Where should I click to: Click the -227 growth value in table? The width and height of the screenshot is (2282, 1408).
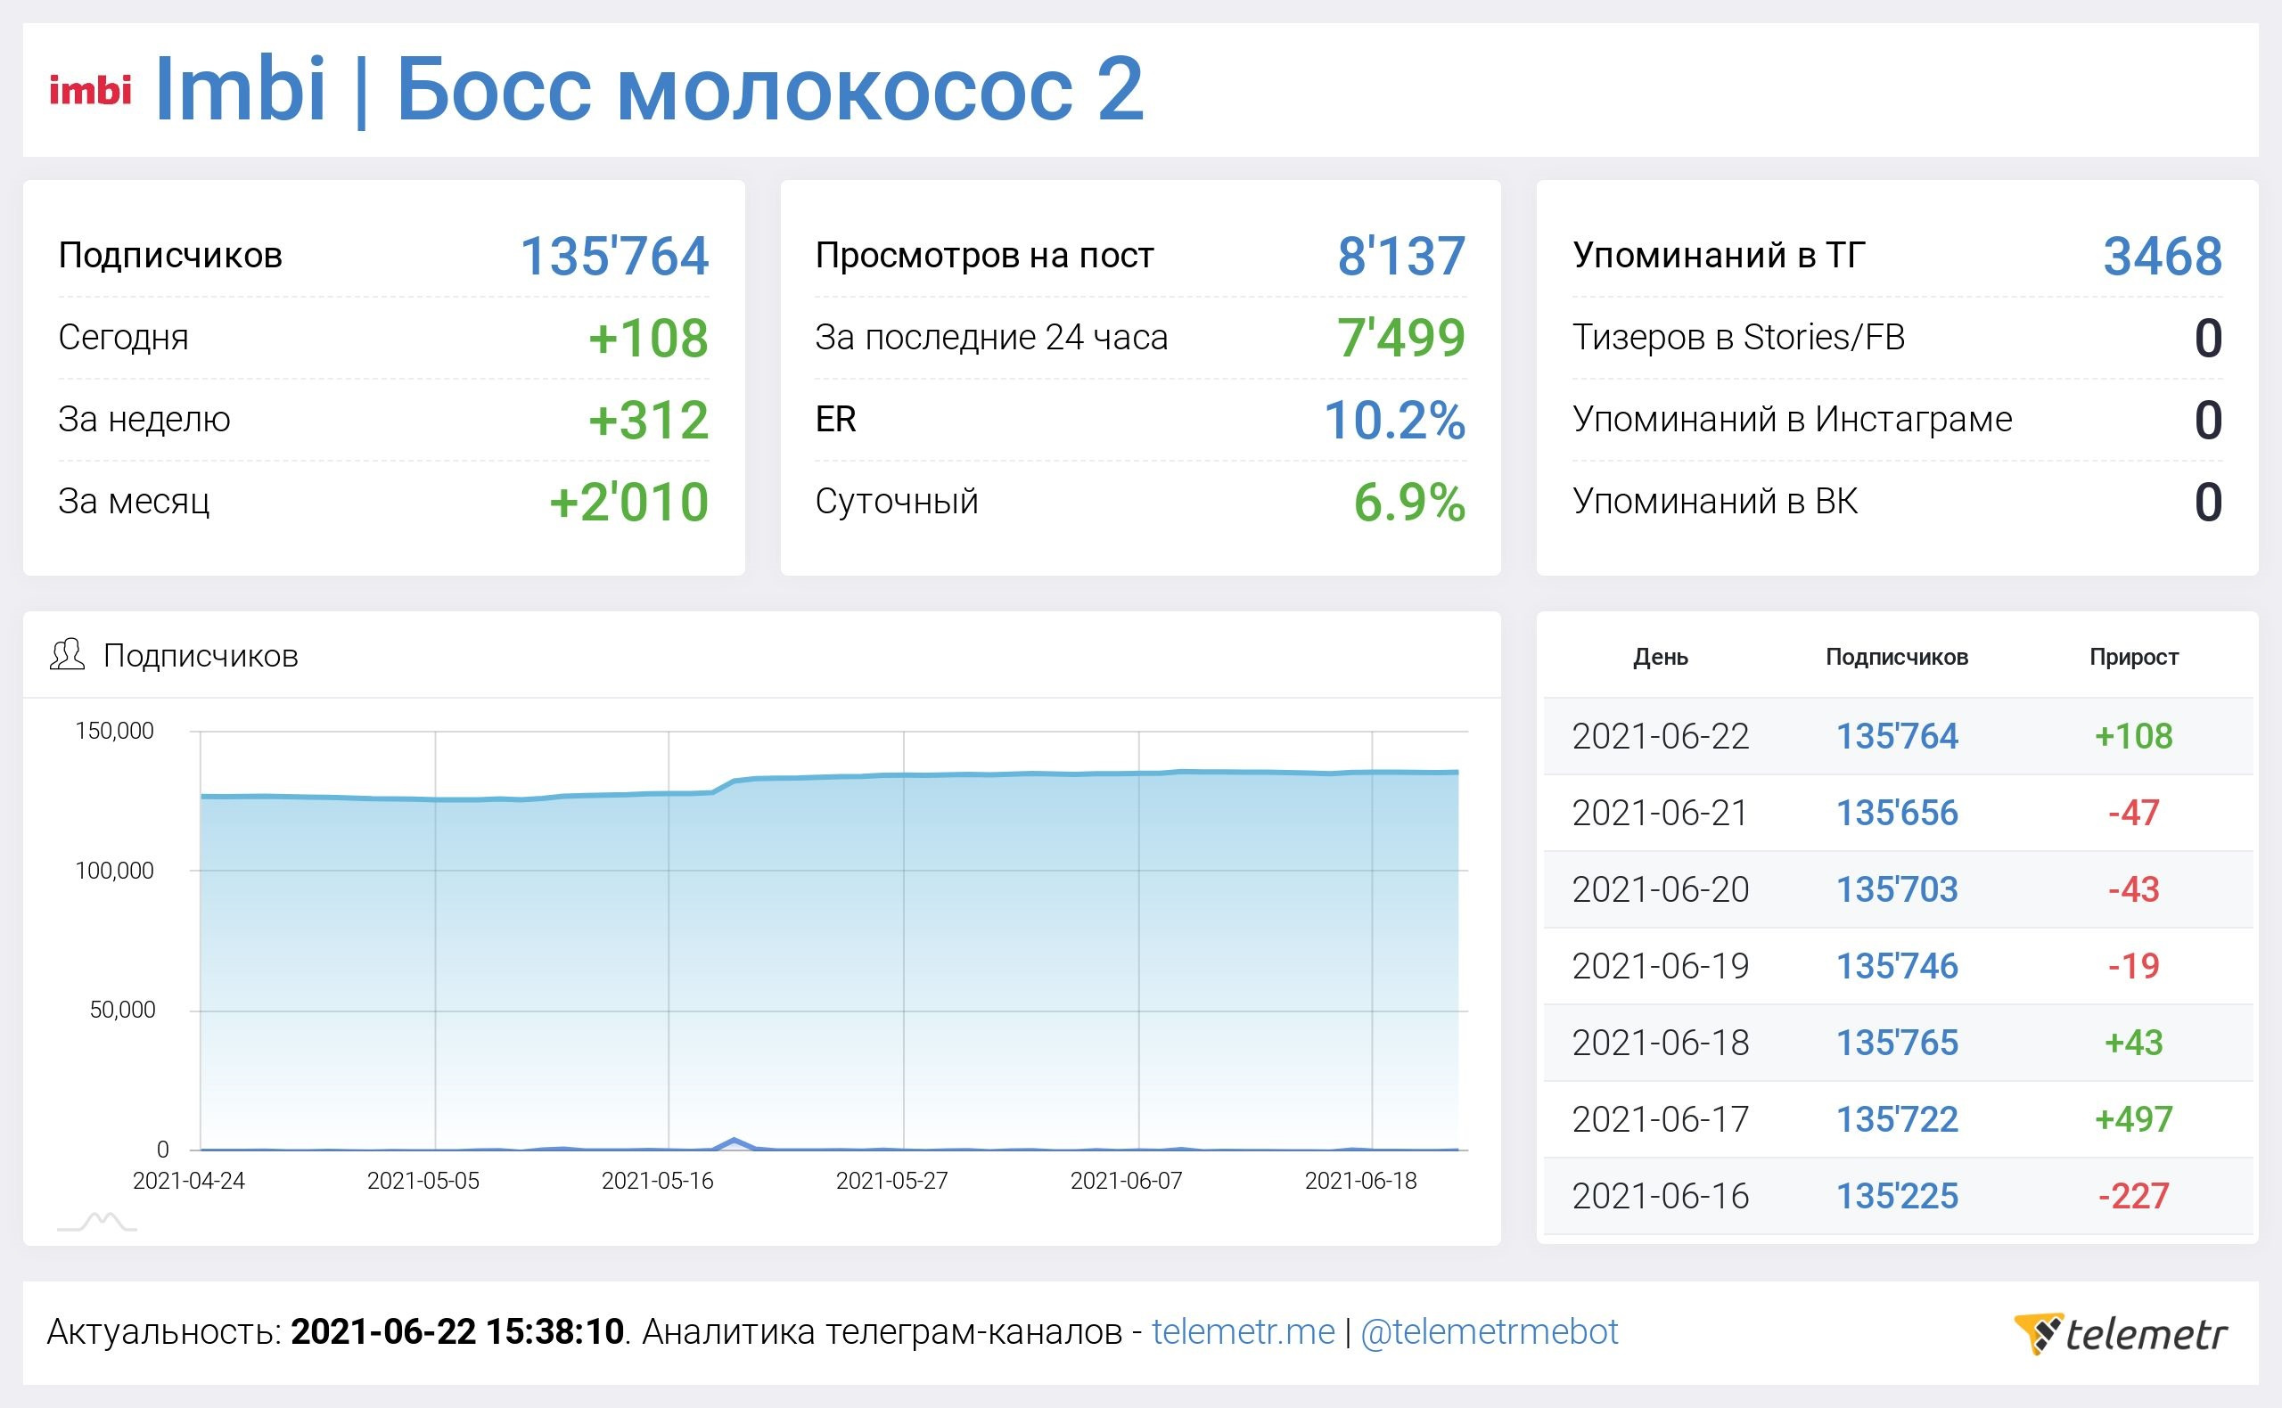[2133, 1196]
